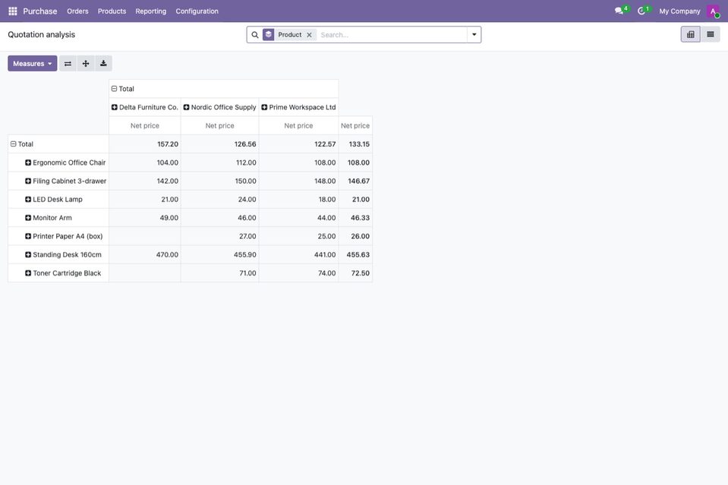Go to the Purchase app home
The image size is (728, 485).
tap(40, 11)
